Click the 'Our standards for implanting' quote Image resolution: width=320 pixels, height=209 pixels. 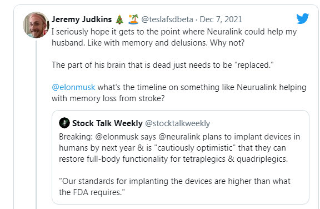pyautogui.click(x=174, y=187)
